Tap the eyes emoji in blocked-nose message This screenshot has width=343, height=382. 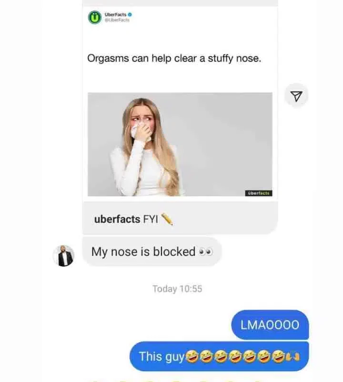206,252
